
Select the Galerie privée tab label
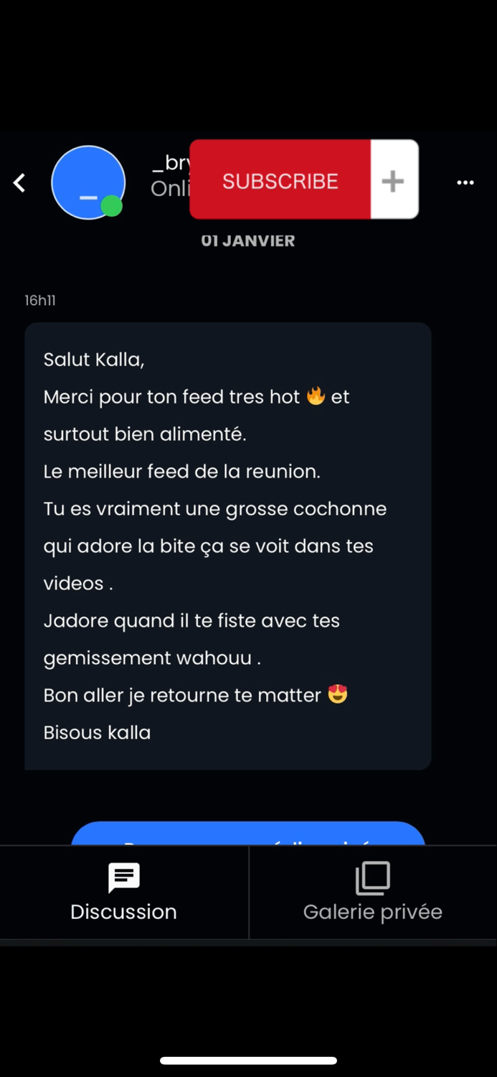pyautogui.click(x=373, y=912)
